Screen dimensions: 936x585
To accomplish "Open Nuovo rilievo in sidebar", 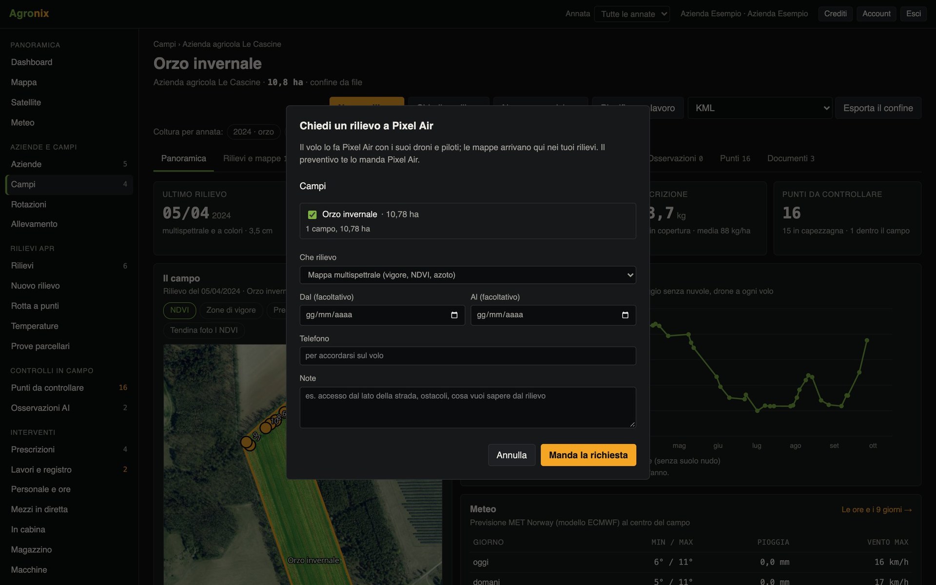I will click(69, 286).
